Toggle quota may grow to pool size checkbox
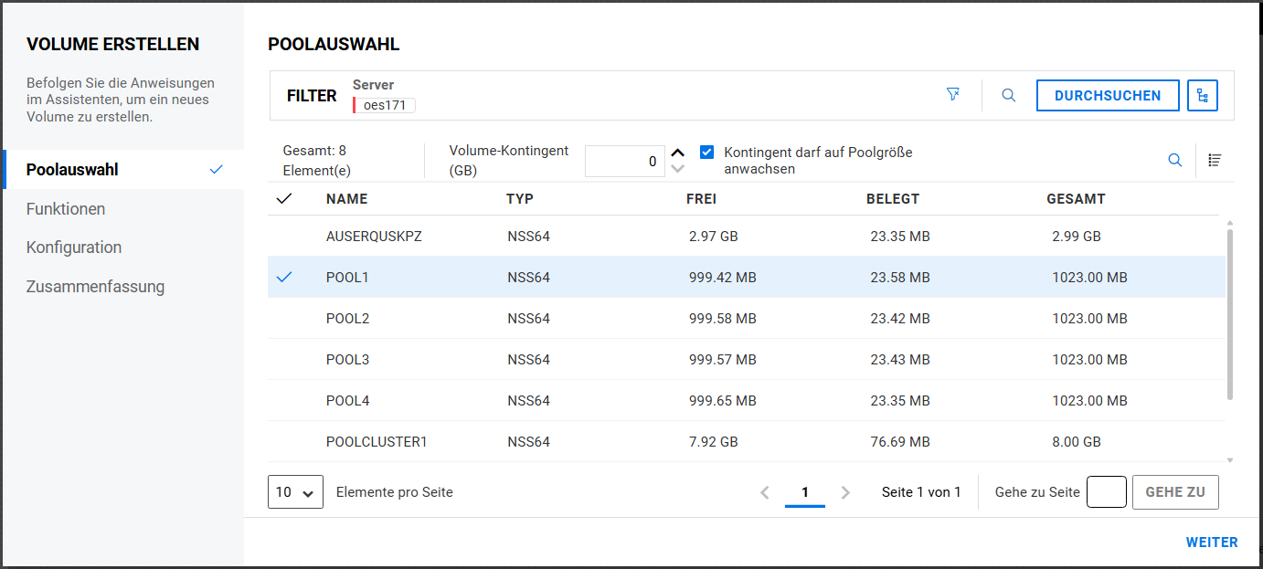Image resolution: width=1263 pixels, height=569 pixels. [x=706, y=153]
